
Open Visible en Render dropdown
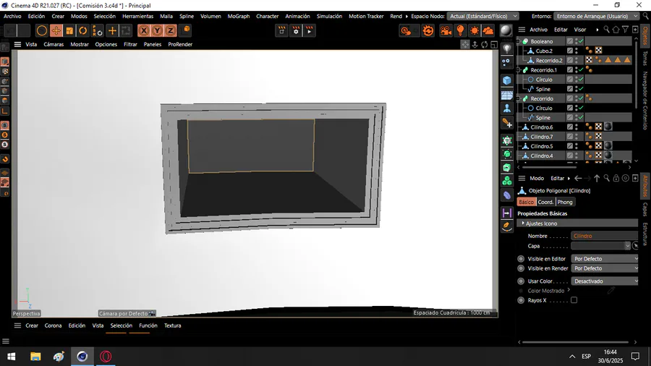pyautogui.click(x=605, y=268)
